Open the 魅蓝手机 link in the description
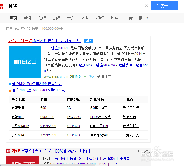Viewport: 184px width, 166px height. [x=125, y=65]
